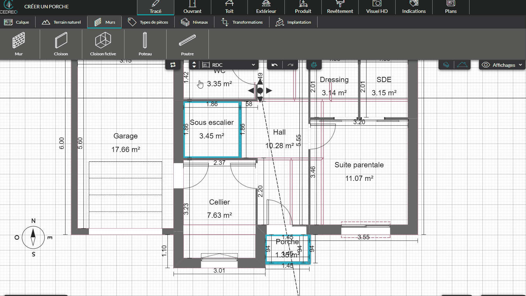Viewport: 526px width, 296px height.
Task: Click the compass rose on the plan
Action: pos(33,238)
